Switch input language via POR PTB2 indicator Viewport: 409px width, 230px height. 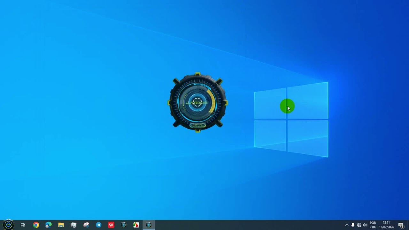click(373, 225)
